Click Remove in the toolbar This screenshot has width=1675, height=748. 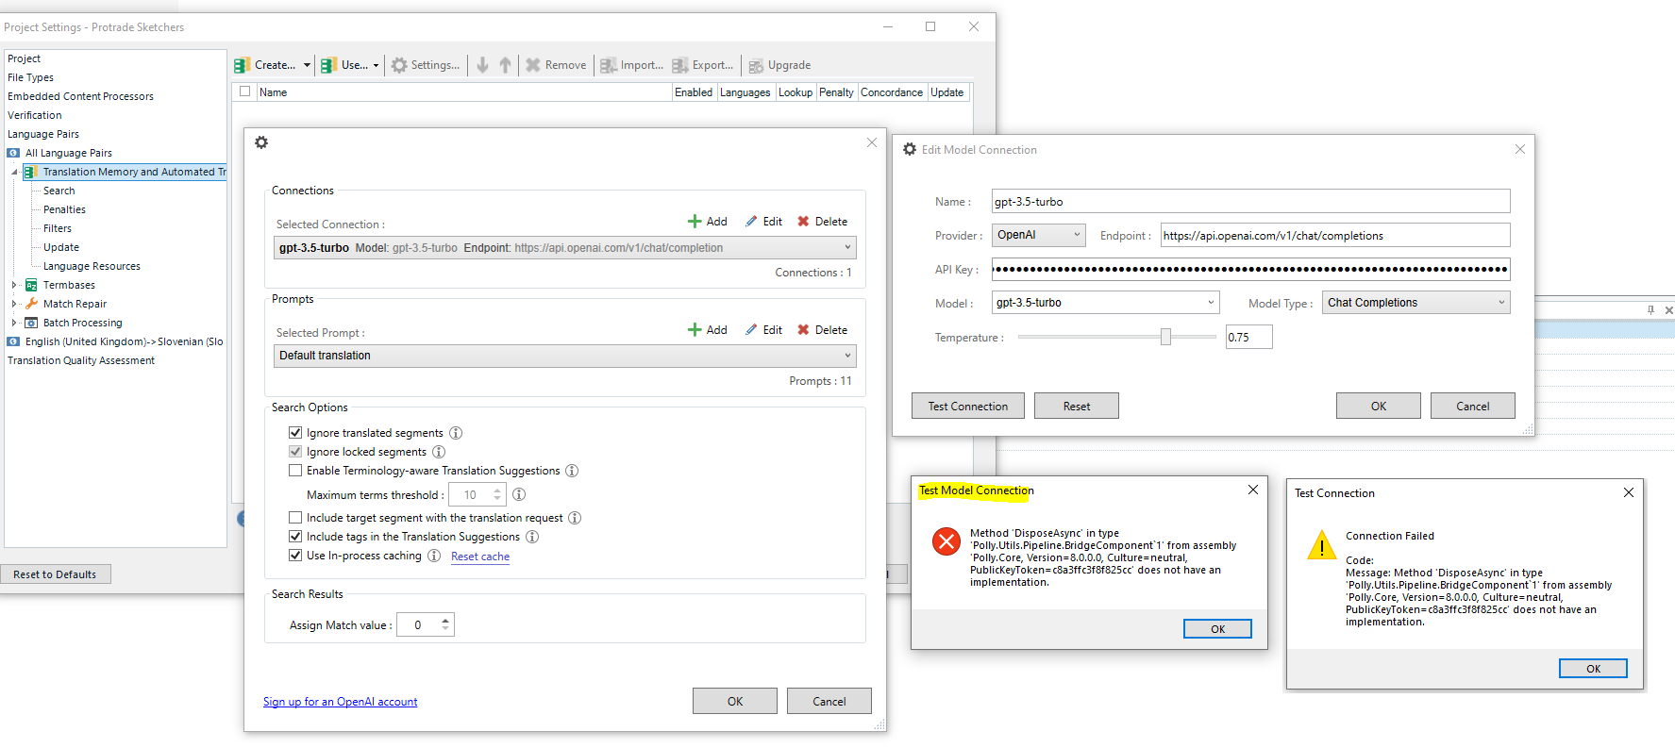pos(556,65)
